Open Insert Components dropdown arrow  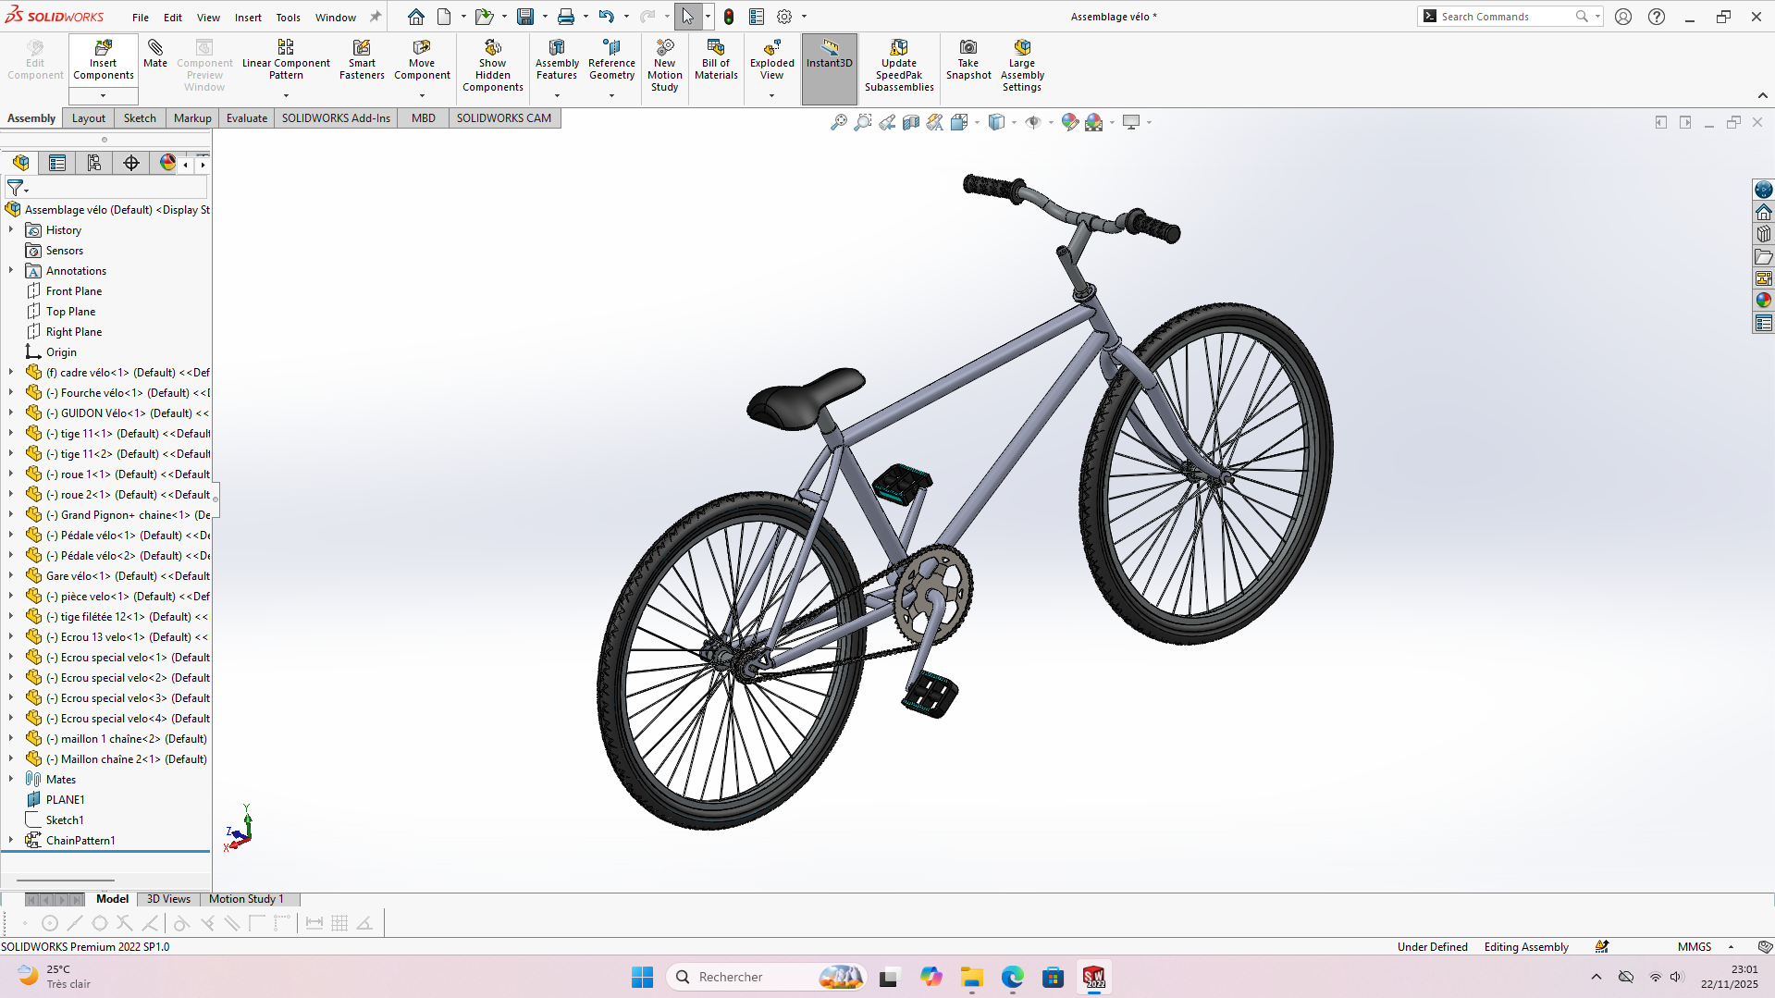pyautogui.click(x=104, y=95)
